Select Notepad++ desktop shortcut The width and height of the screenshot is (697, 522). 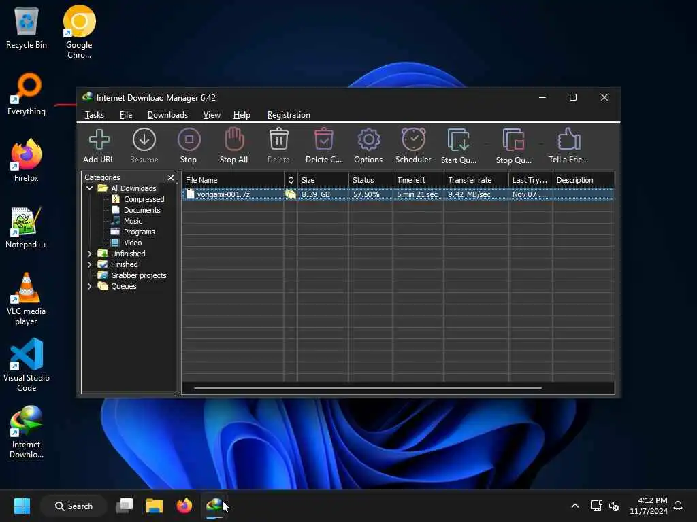[x=27, y=227]
